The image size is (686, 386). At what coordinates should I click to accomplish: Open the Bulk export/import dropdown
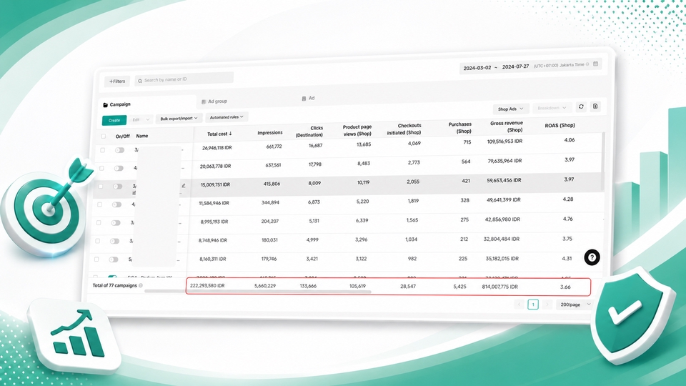[x=179, y=119]
